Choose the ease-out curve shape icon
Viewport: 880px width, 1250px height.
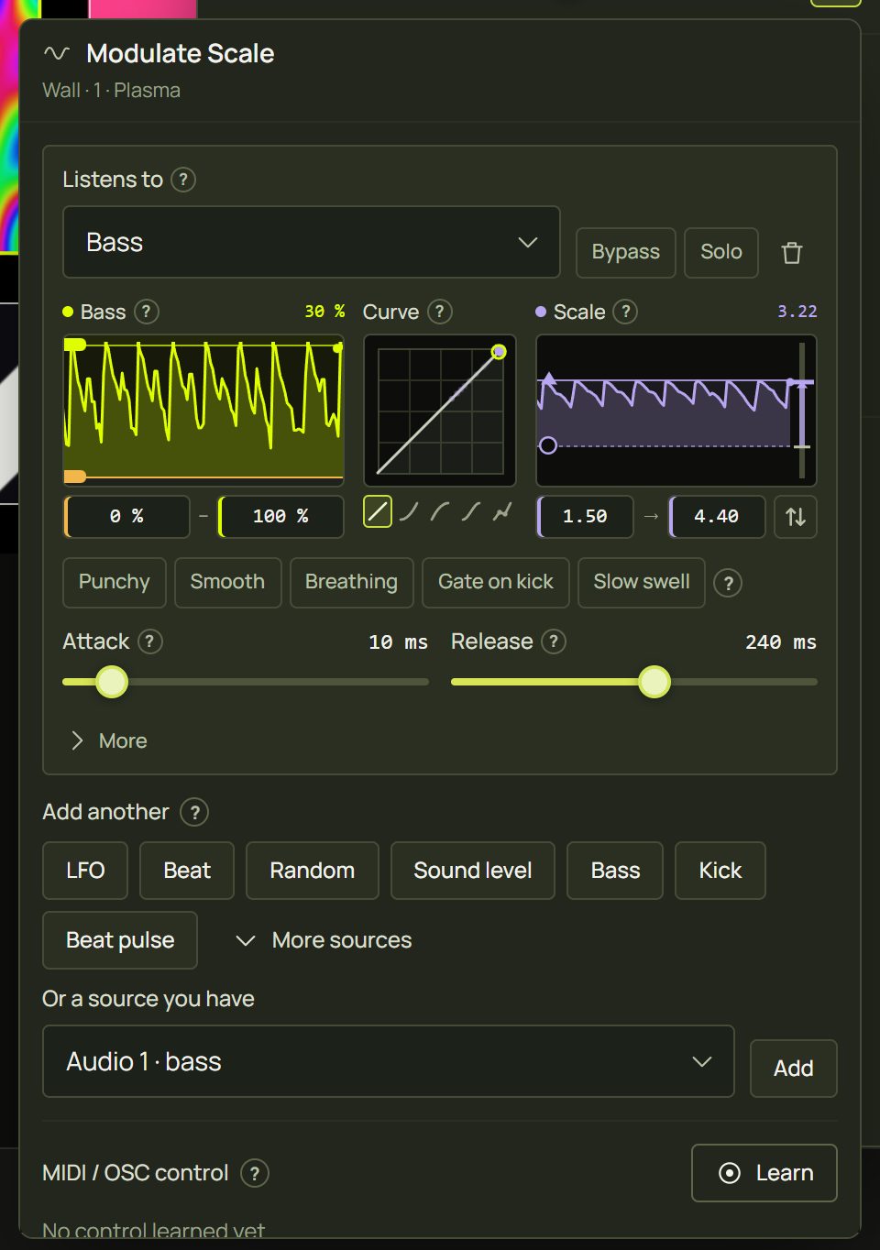440,512
